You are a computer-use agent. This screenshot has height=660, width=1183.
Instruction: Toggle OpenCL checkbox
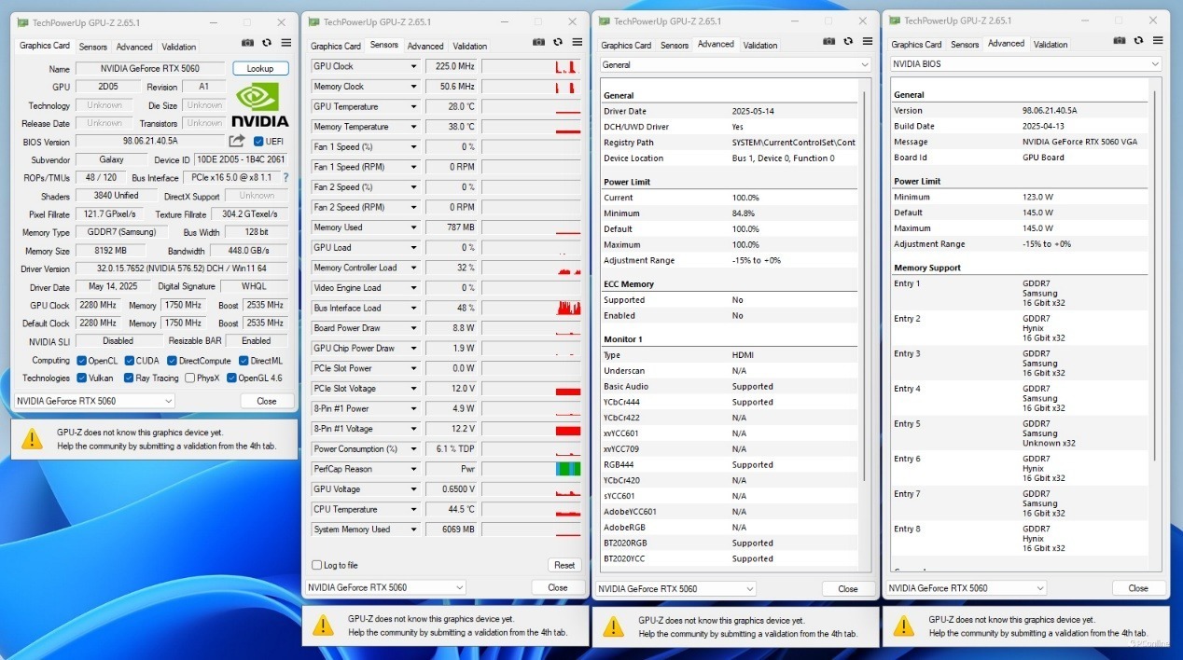(82, 360)
